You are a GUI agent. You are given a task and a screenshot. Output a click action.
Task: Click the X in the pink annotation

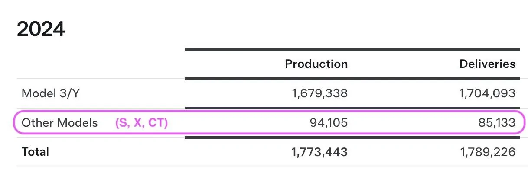(138, 123)
